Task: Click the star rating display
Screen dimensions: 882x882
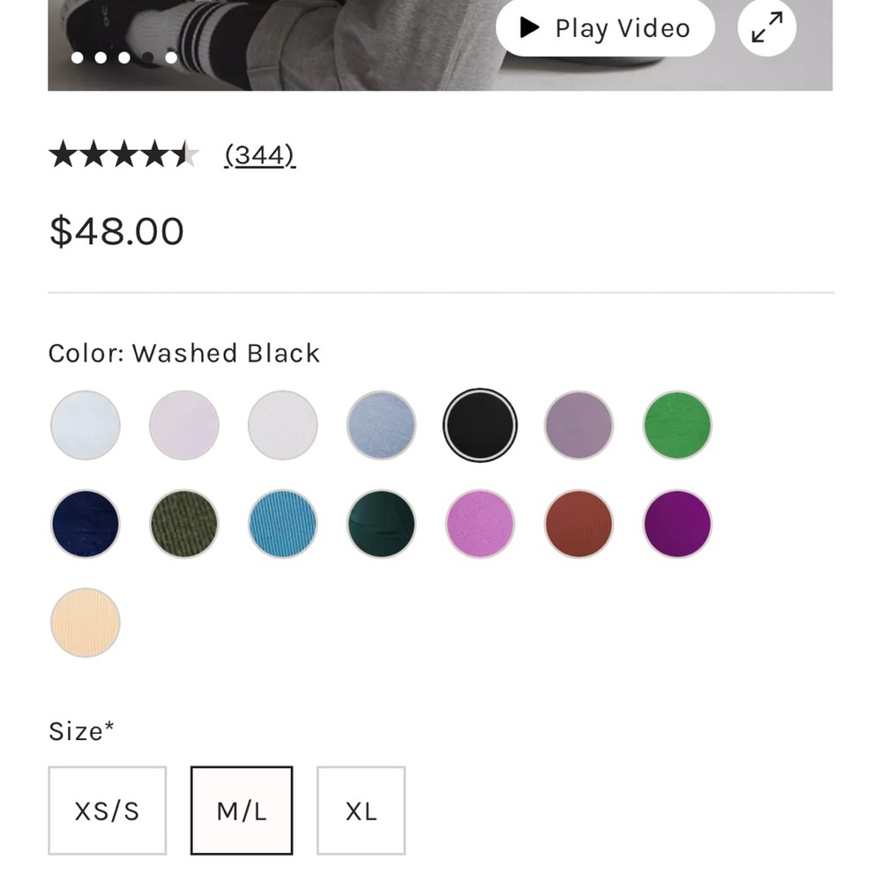Action: point(123,155)
